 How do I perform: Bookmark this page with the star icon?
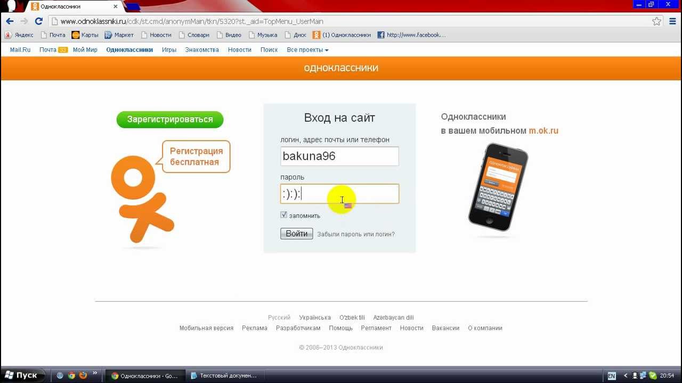(x=657, y=21)
